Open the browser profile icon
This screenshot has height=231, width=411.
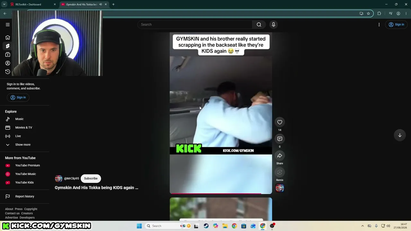click(x=398, y=13)
